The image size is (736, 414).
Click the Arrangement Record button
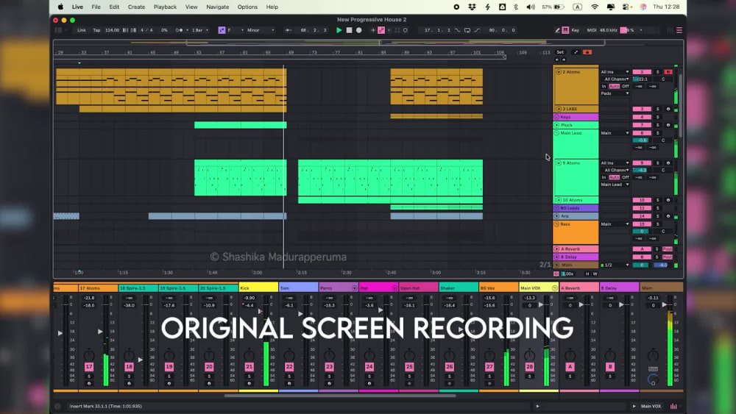pyautogui.click(x=359, y=30)
